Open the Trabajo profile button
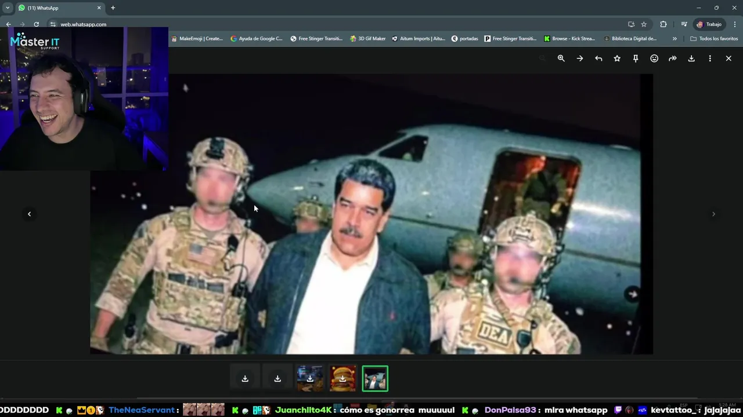This screenshot has height=417, width=743. tap(709, 24)
